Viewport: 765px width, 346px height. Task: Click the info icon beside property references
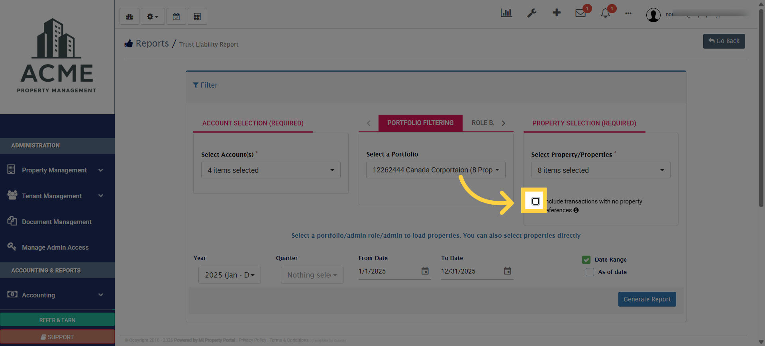pos(576,210)
